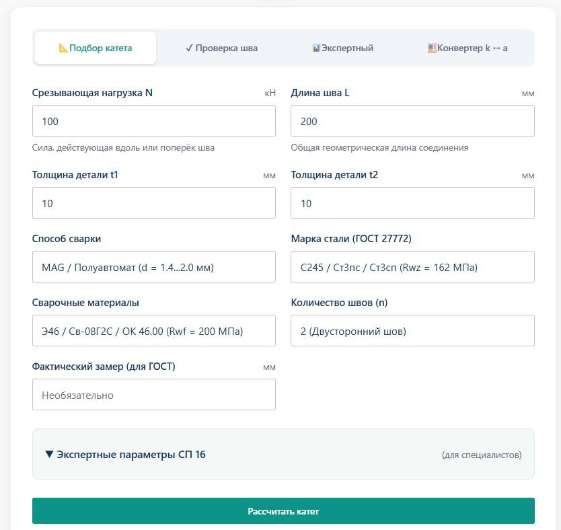The height and width of the screenshot is (530, 561).
Task: Open the Способ сварки dropdown
Action: [x=154, y=267]
